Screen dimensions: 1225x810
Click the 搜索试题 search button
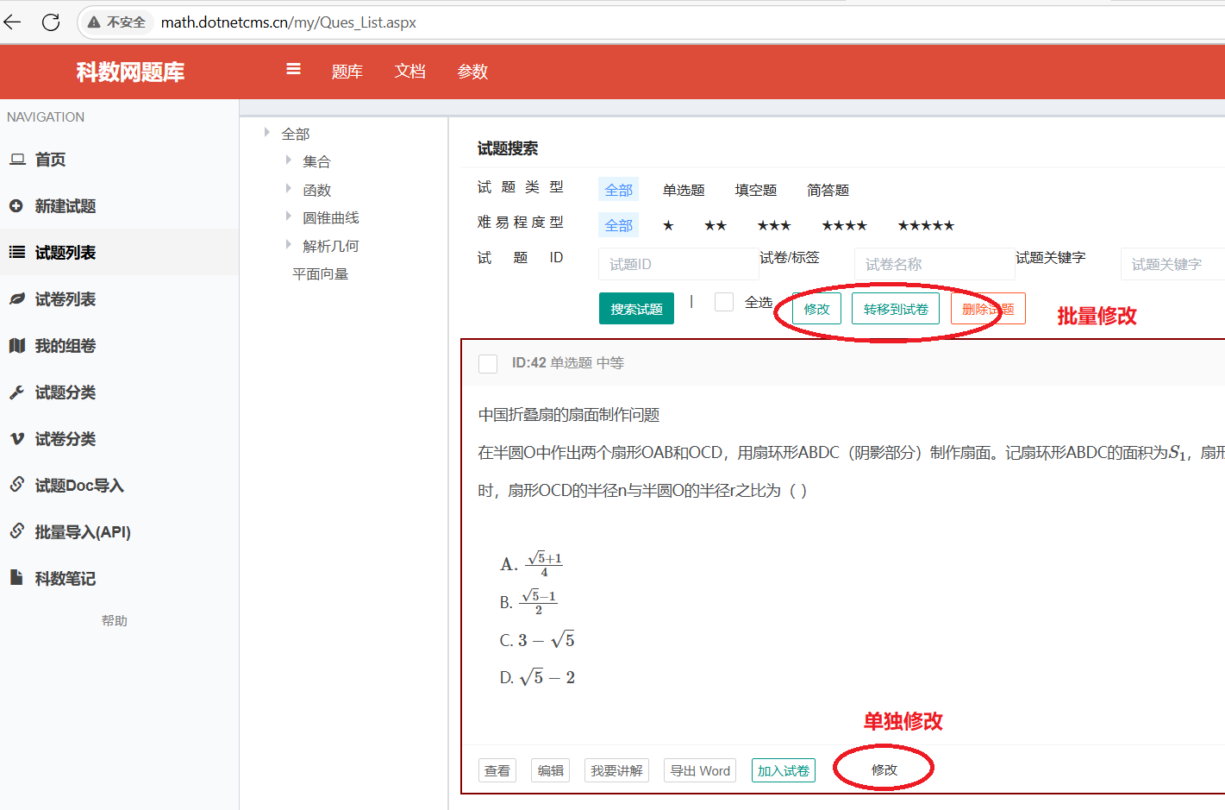point(636,308)
